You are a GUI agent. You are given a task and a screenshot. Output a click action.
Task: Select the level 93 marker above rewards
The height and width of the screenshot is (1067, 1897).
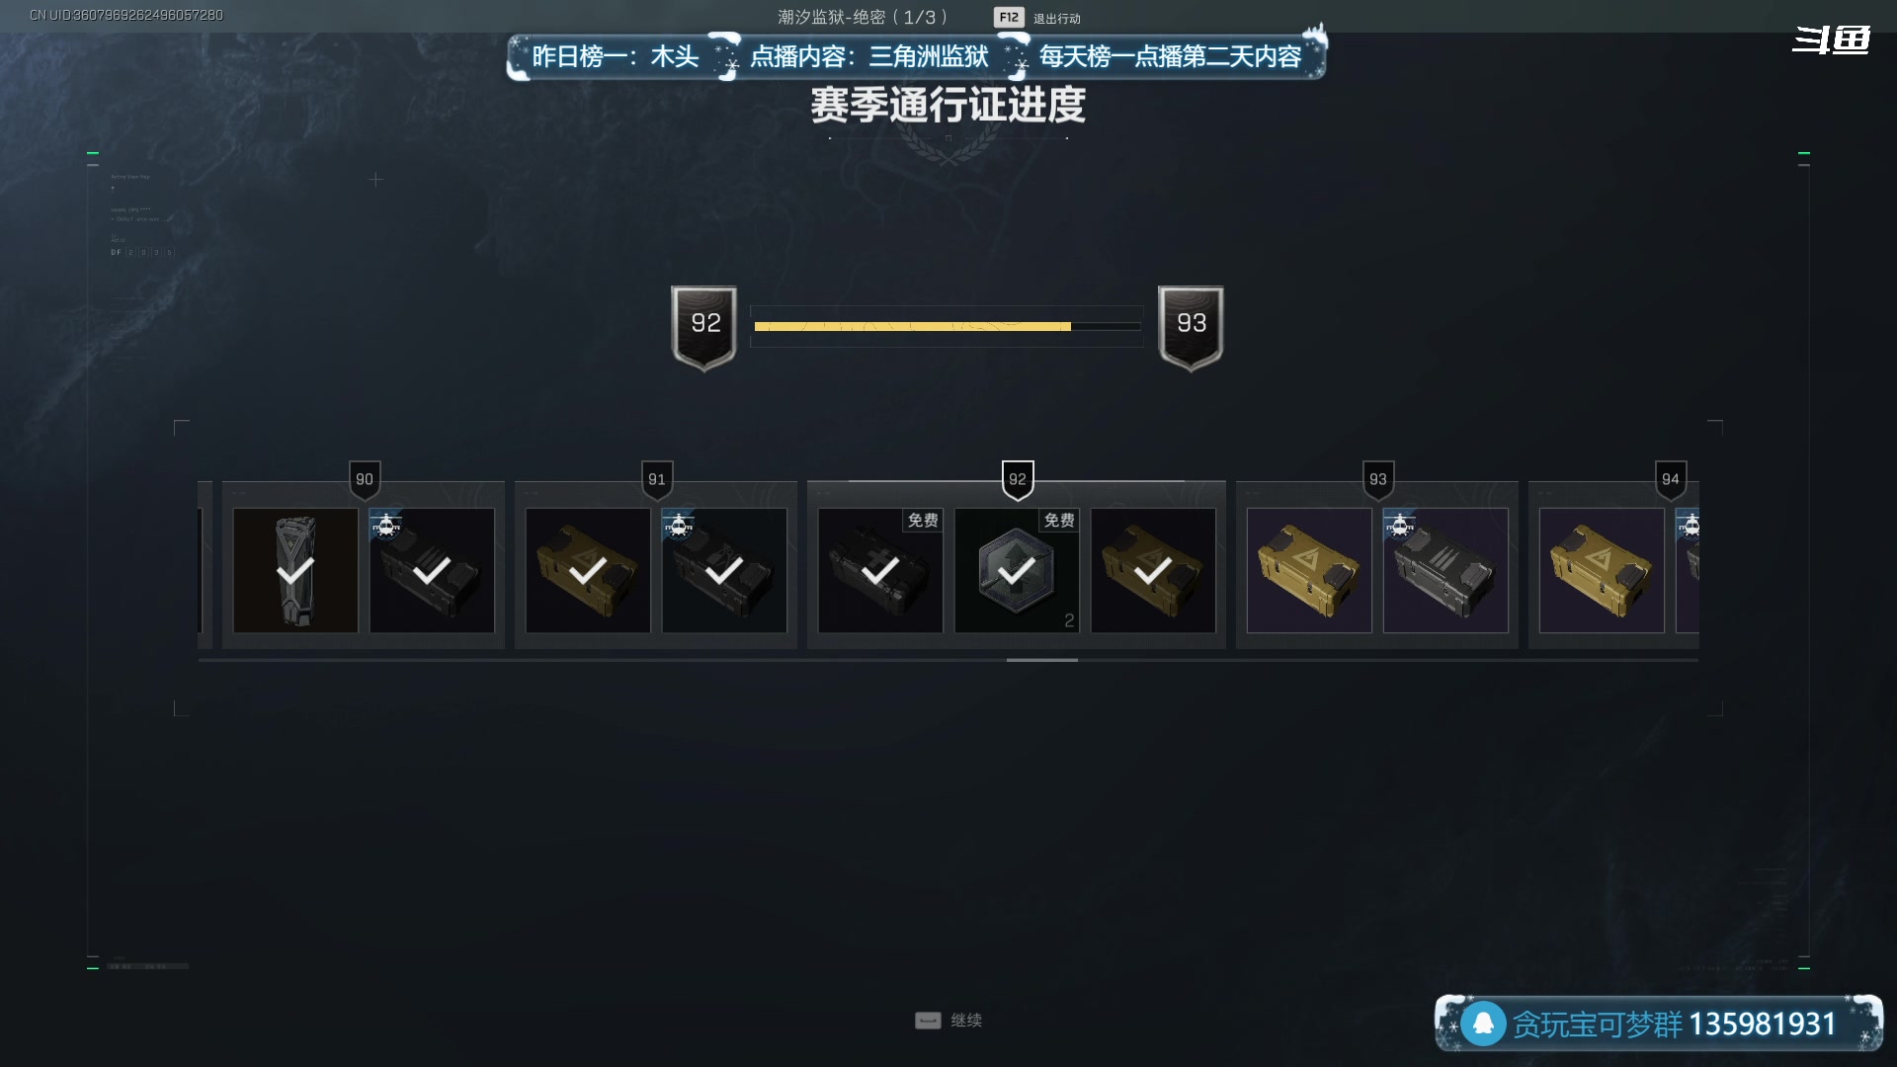pos(1378,480)
